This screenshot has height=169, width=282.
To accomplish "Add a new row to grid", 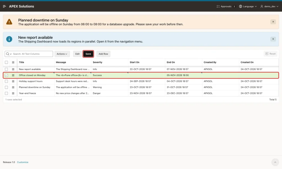I will click(x=103, y=54).
